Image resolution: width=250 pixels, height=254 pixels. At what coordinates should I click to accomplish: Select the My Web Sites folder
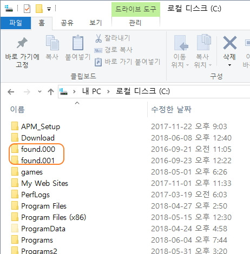44,183
